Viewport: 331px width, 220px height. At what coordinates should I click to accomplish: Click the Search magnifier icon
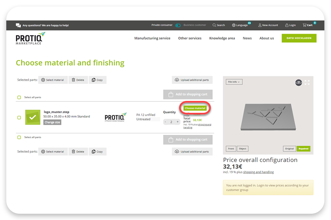pyautogui.click(x=214, y=25)
